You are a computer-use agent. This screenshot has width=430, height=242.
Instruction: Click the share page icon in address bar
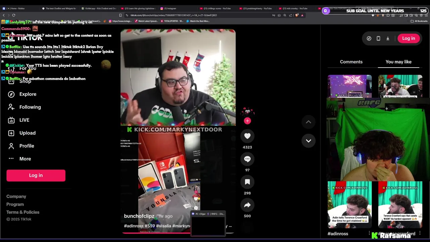(291, 15)
